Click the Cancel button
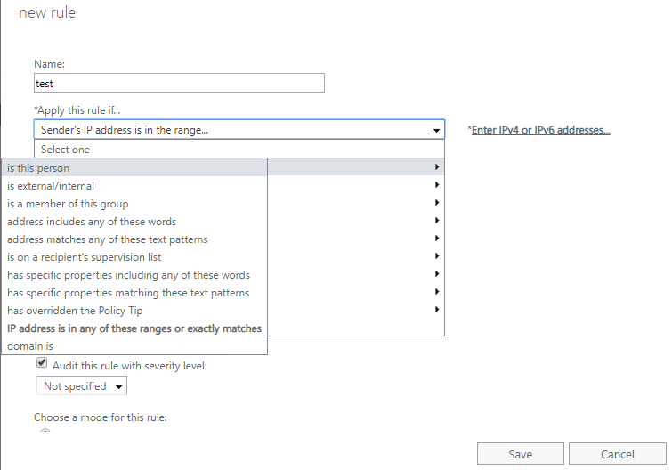The width and height of the screenshot is (672, 470). pos(617,454)
